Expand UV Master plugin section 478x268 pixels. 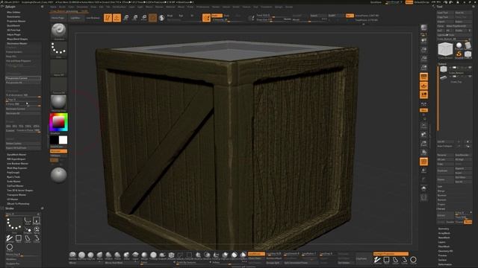click(13, 200)
